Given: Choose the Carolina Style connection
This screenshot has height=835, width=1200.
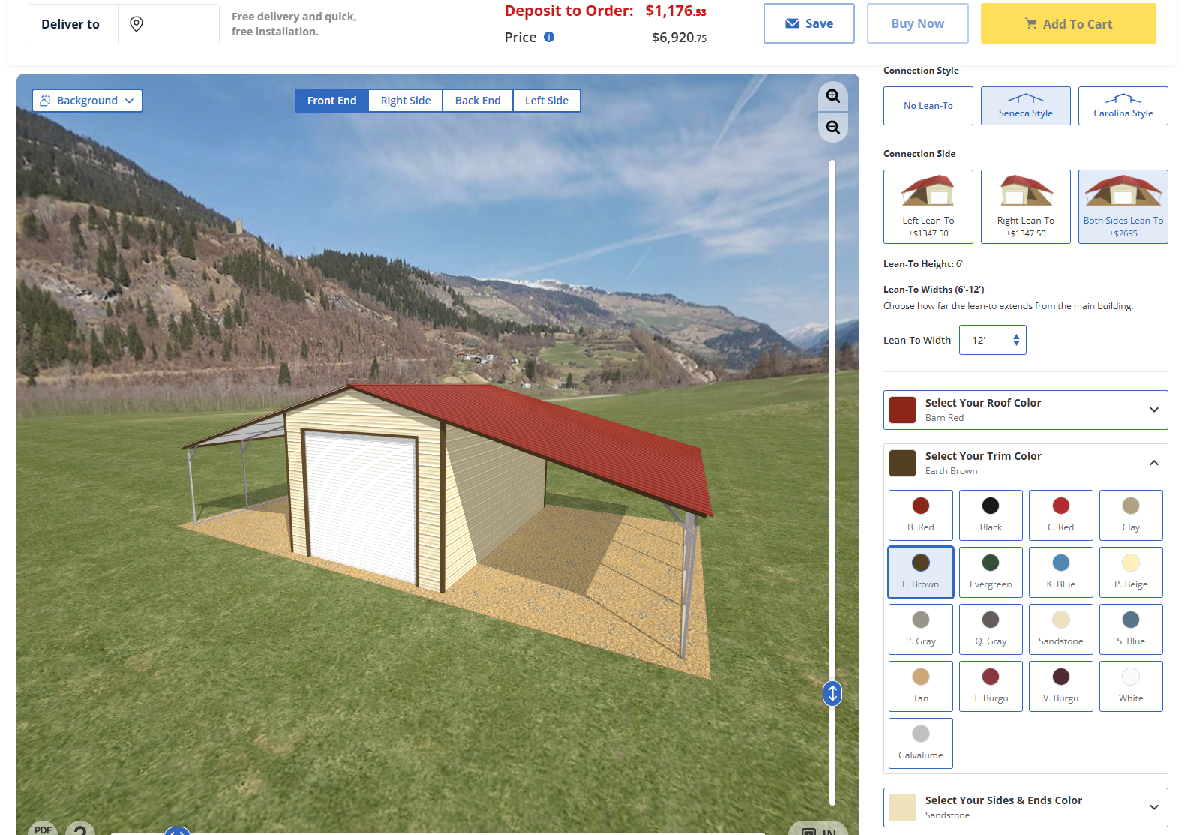Looking at the screenshot, I should (1123, 106).
